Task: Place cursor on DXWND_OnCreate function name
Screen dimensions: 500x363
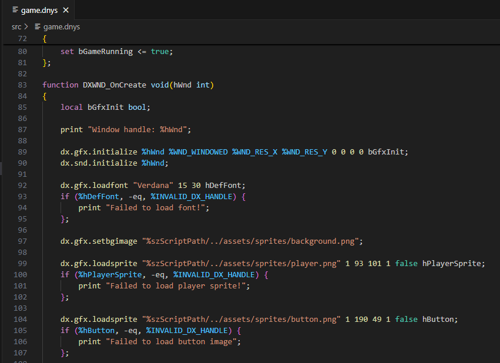Action: [114, 85]
